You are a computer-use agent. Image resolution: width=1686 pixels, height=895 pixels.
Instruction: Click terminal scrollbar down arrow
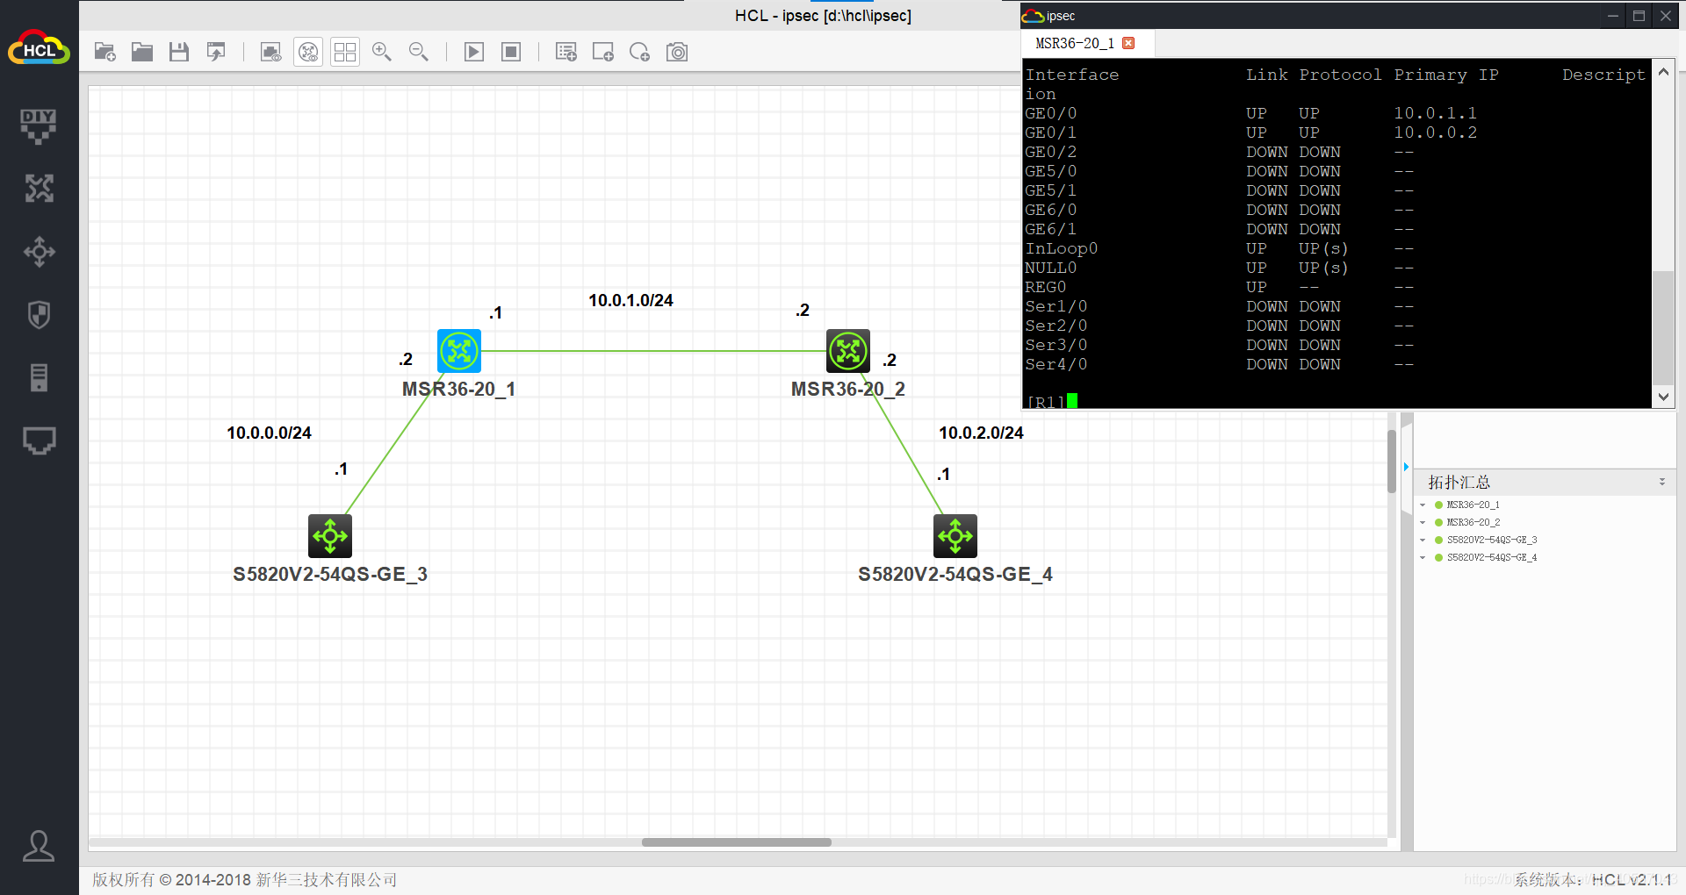tap(1663, 397)
